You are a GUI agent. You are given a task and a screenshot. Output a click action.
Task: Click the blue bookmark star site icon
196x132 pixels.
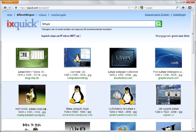[x=16, y=8]
